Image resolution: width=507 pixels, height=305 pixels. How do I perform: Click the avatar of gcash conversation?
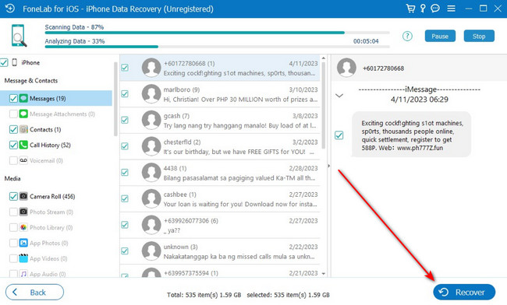tap(151, 120)
